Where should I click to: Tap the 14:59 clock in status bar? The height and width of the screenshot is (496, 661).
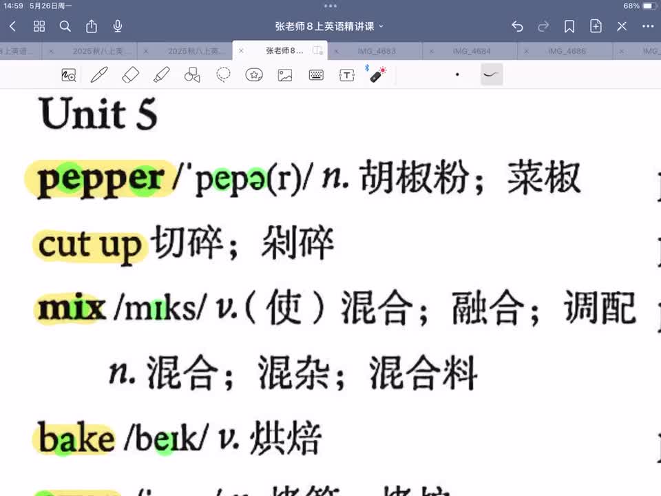tap(13, 6)
